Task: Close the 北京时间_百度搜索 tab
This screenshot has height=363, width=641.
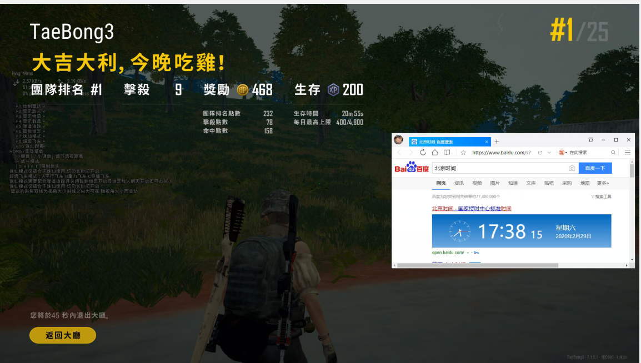Action: 487,142
